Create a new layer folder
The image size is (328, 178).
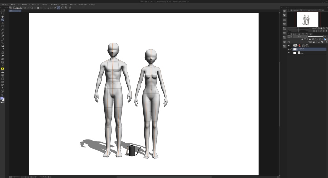(x=314, y=42)
